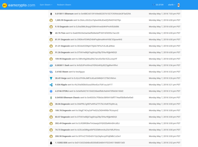Open the Redeem Steem menu item
This screenshot has width=198, height=147.
[64, 5]
